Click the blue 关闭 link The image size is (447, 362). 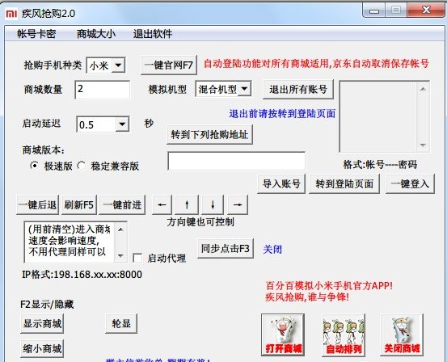[272, 250]
